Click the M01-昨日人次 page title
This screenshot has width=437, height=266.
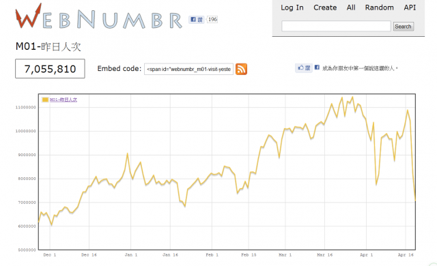(48, 46)
